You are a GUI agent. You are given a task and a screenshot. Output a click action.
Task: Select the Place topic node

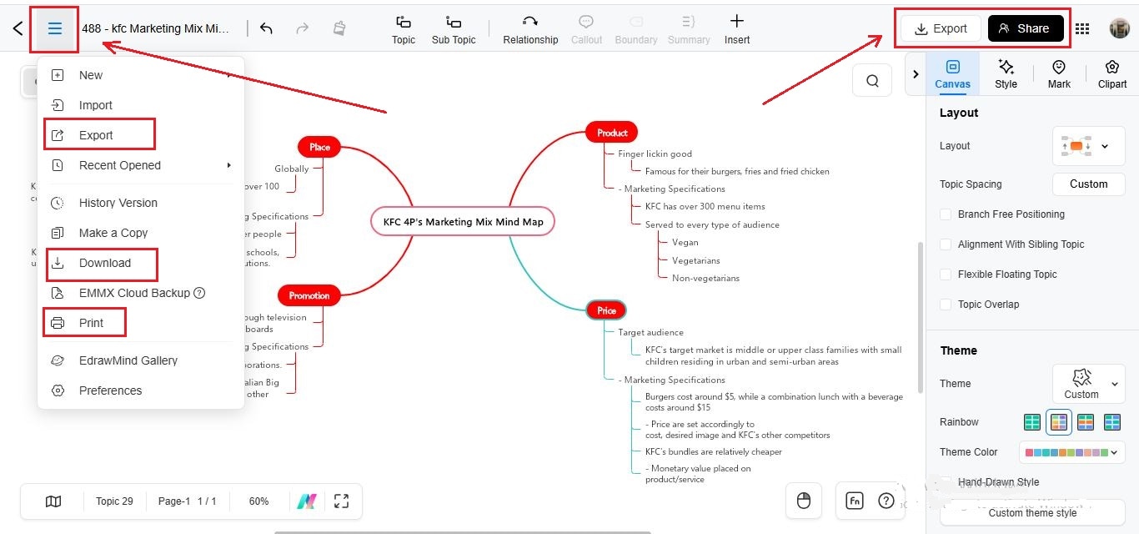point(320,147)
